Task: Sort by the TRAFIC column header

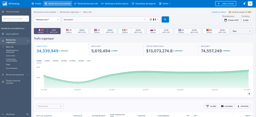Action: point(247,116)
